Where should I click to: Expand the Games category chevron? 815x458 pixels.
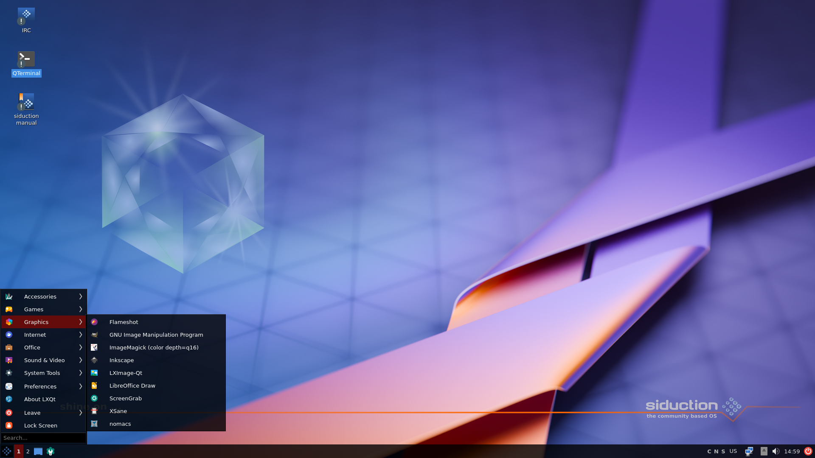pos(81,309)
